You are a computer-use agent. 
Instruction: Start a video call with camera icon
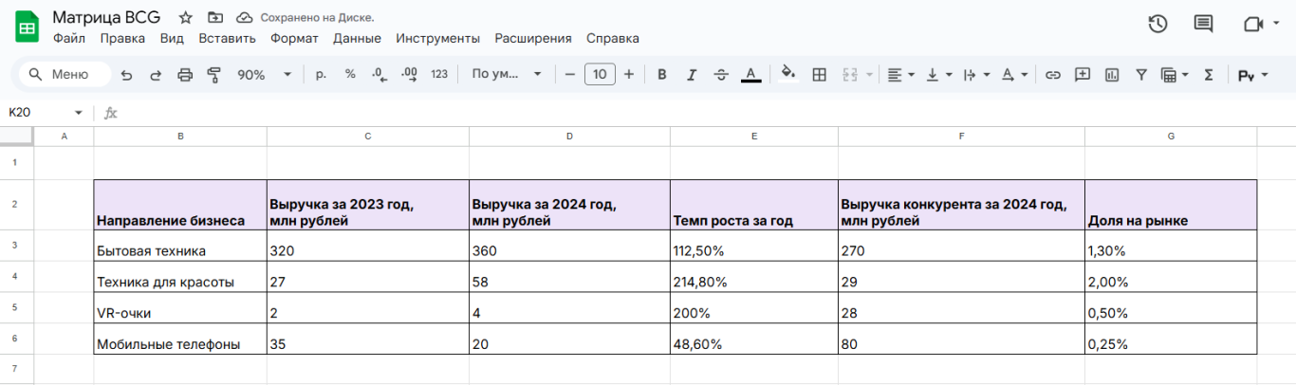(1251, 25)
